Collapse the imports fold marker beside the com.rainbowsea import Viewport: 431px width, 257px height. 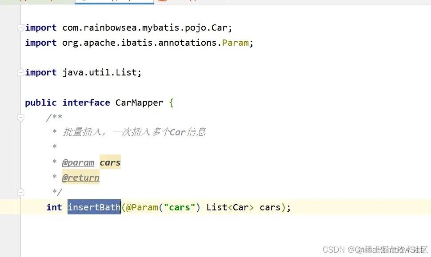coord(20,28)
